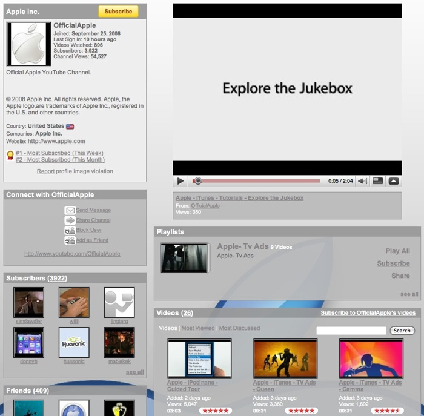
Task: Click the award ribbon icon
Action: [10, 156]
